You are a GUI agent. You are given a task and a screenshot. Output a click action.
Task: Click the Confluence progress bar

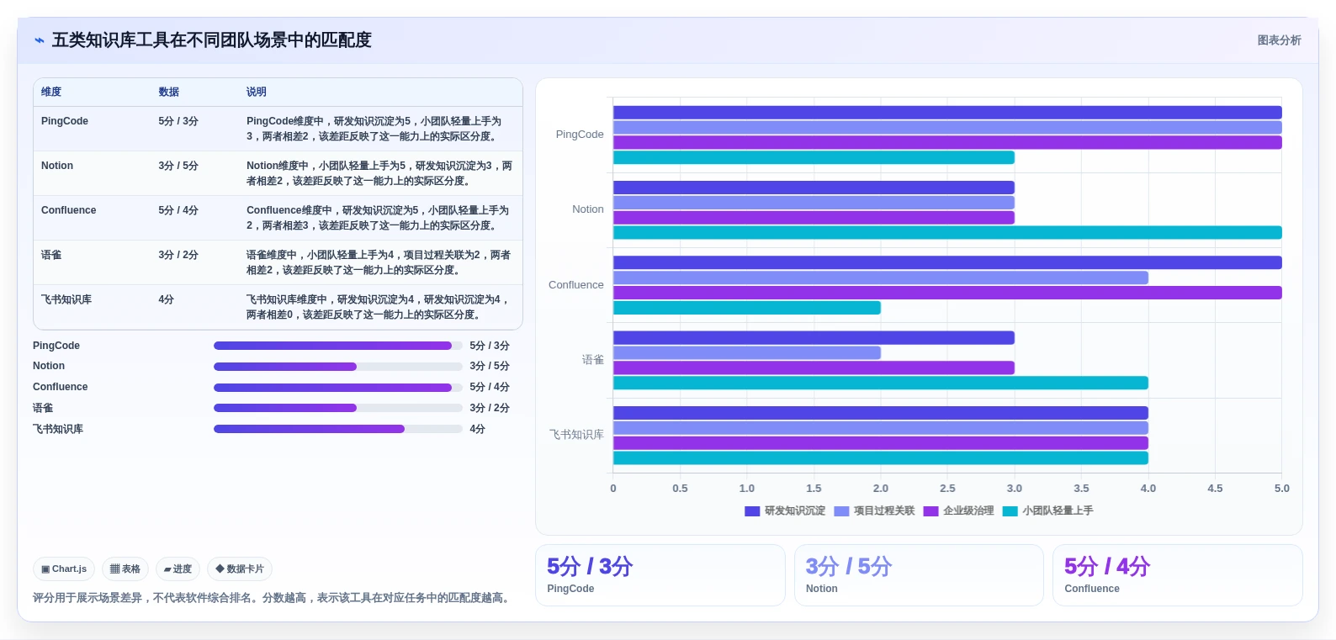pos(338,388)
